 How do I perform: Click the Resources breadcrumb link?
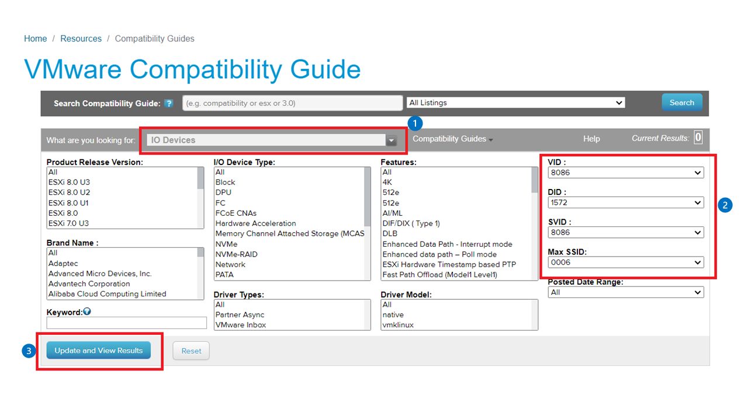[81, 38]
